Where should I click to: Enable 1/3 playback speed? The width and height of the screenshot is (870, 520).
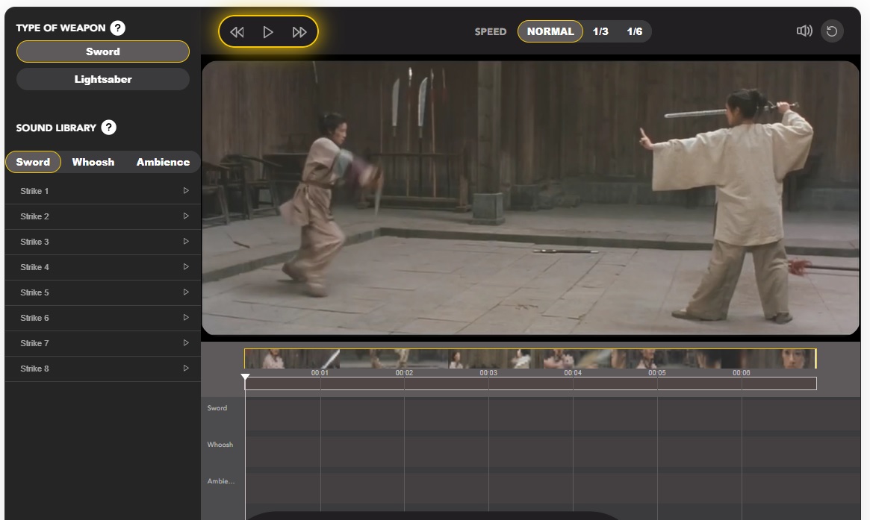pyautogui.click(x=602, y=31)
